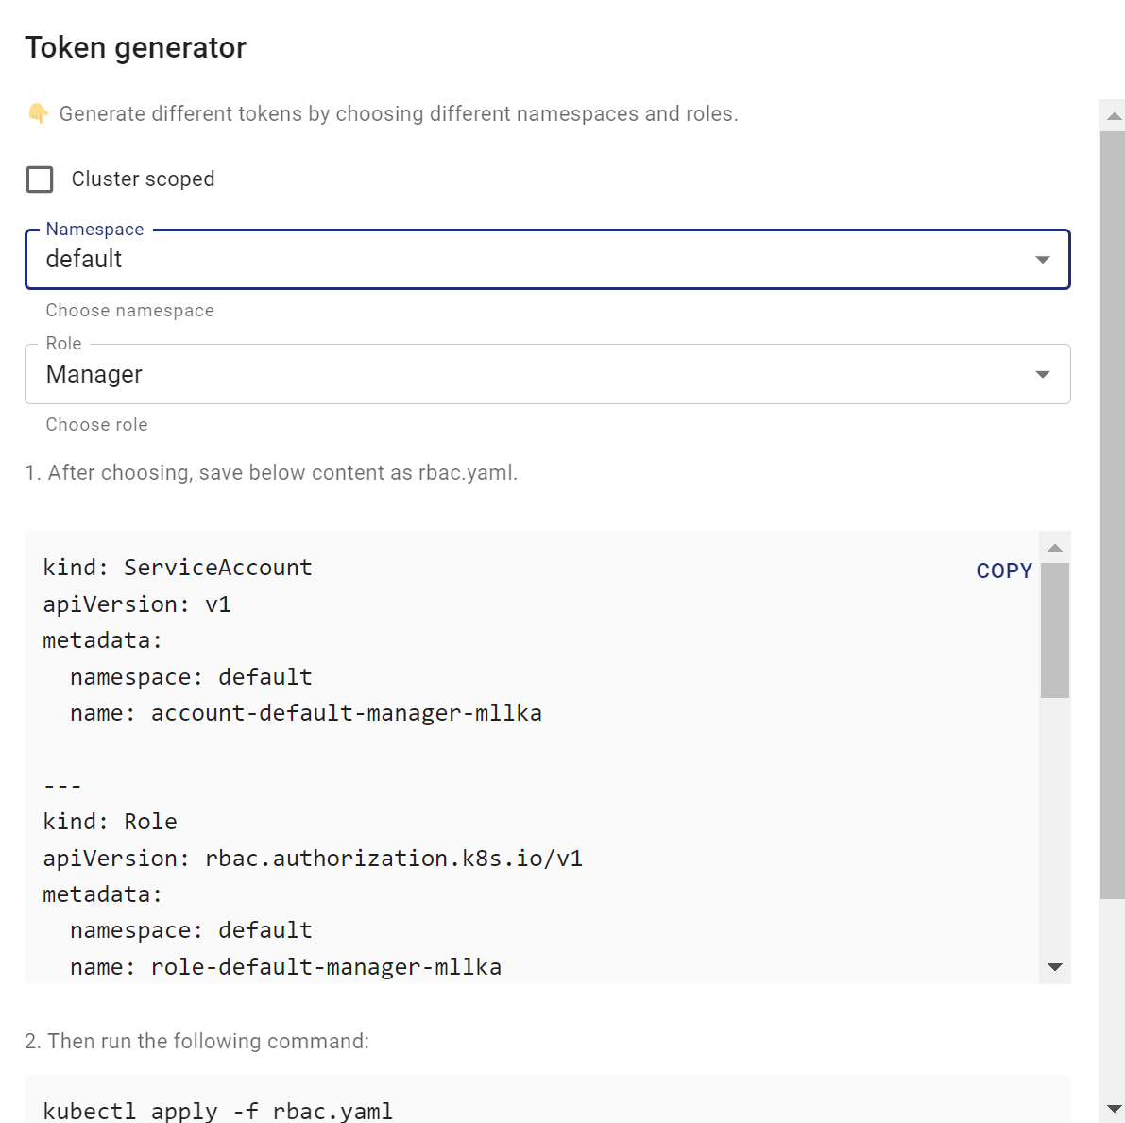Click the main page scrollbar thumb
The height and width of the screenshot is (1123, 1125).
[x=1113, y=515]
